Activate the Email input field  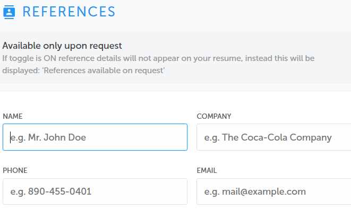click(273, 191)
